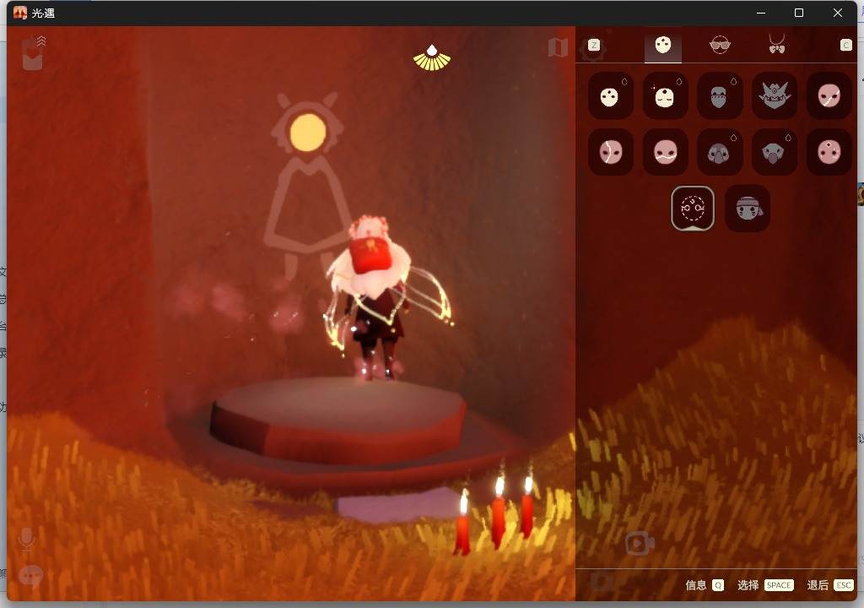Maximize the 光遇 game window

click(x=799, y=13)
